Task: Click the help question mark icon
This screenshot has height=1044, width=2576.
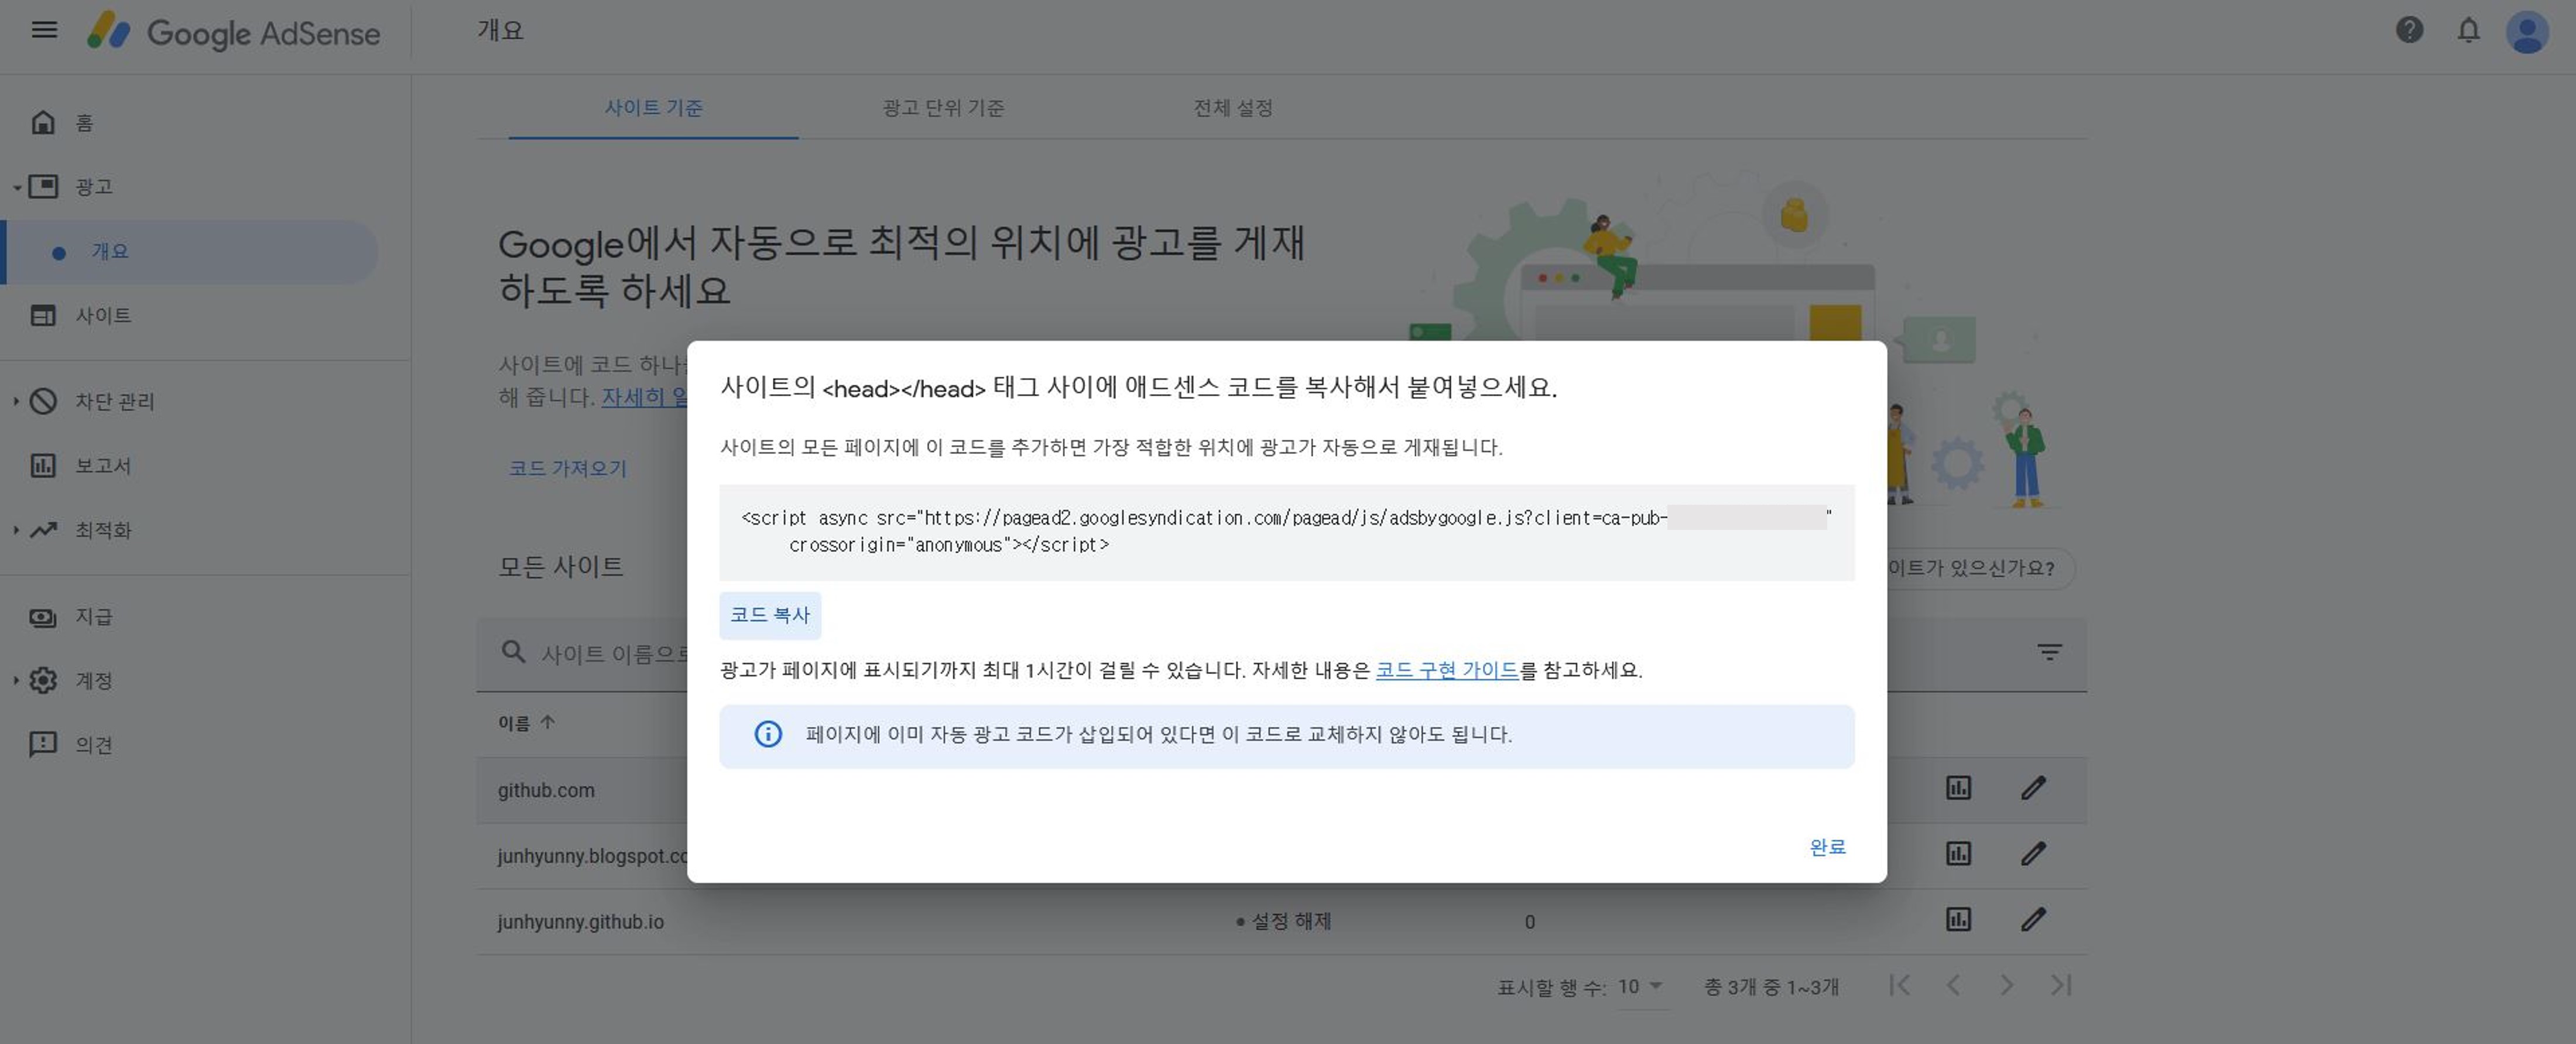Action: tap(2409, 30)
